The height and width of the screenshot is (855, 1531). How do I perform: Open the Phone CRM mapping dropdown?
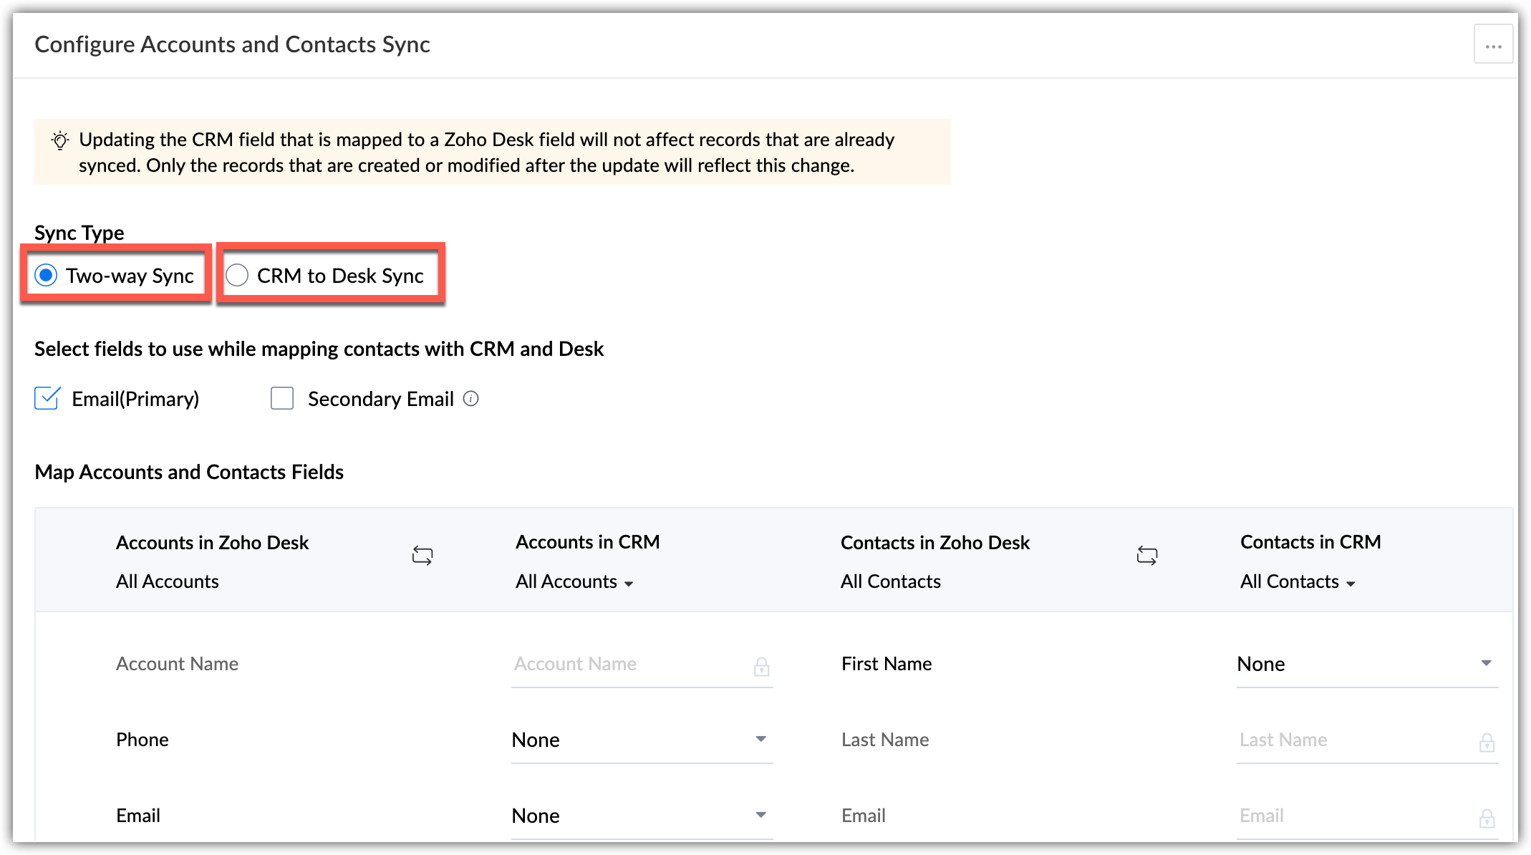click(642, 740)
